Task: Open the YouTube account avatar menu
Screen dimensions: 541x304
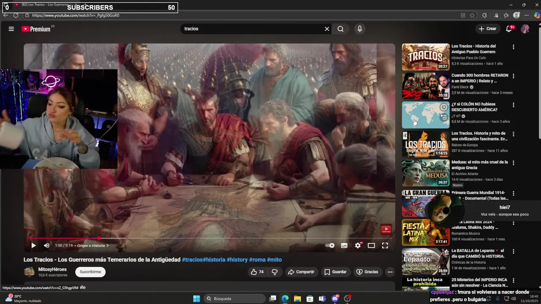Action: [525, 29]
